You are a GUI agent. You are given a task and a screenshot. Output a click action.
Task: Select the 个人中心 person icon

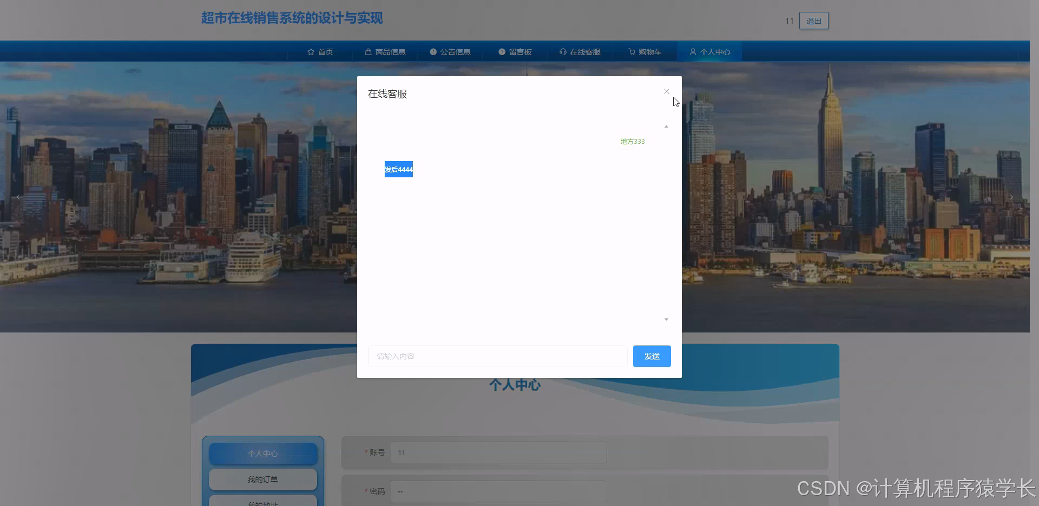coord(693,51)
